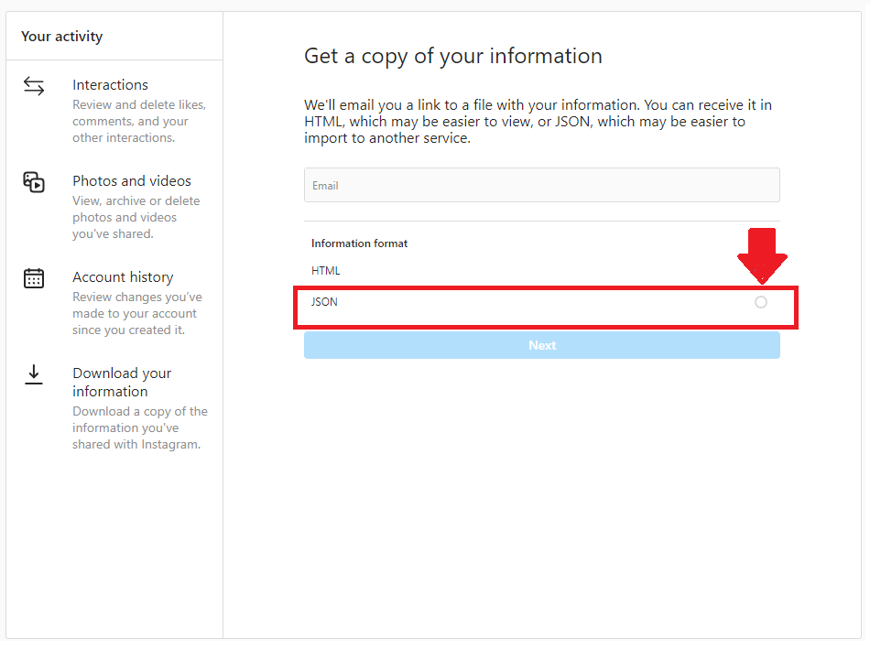
Task: Open the Photos and videos section
Action: coord(132,181)
